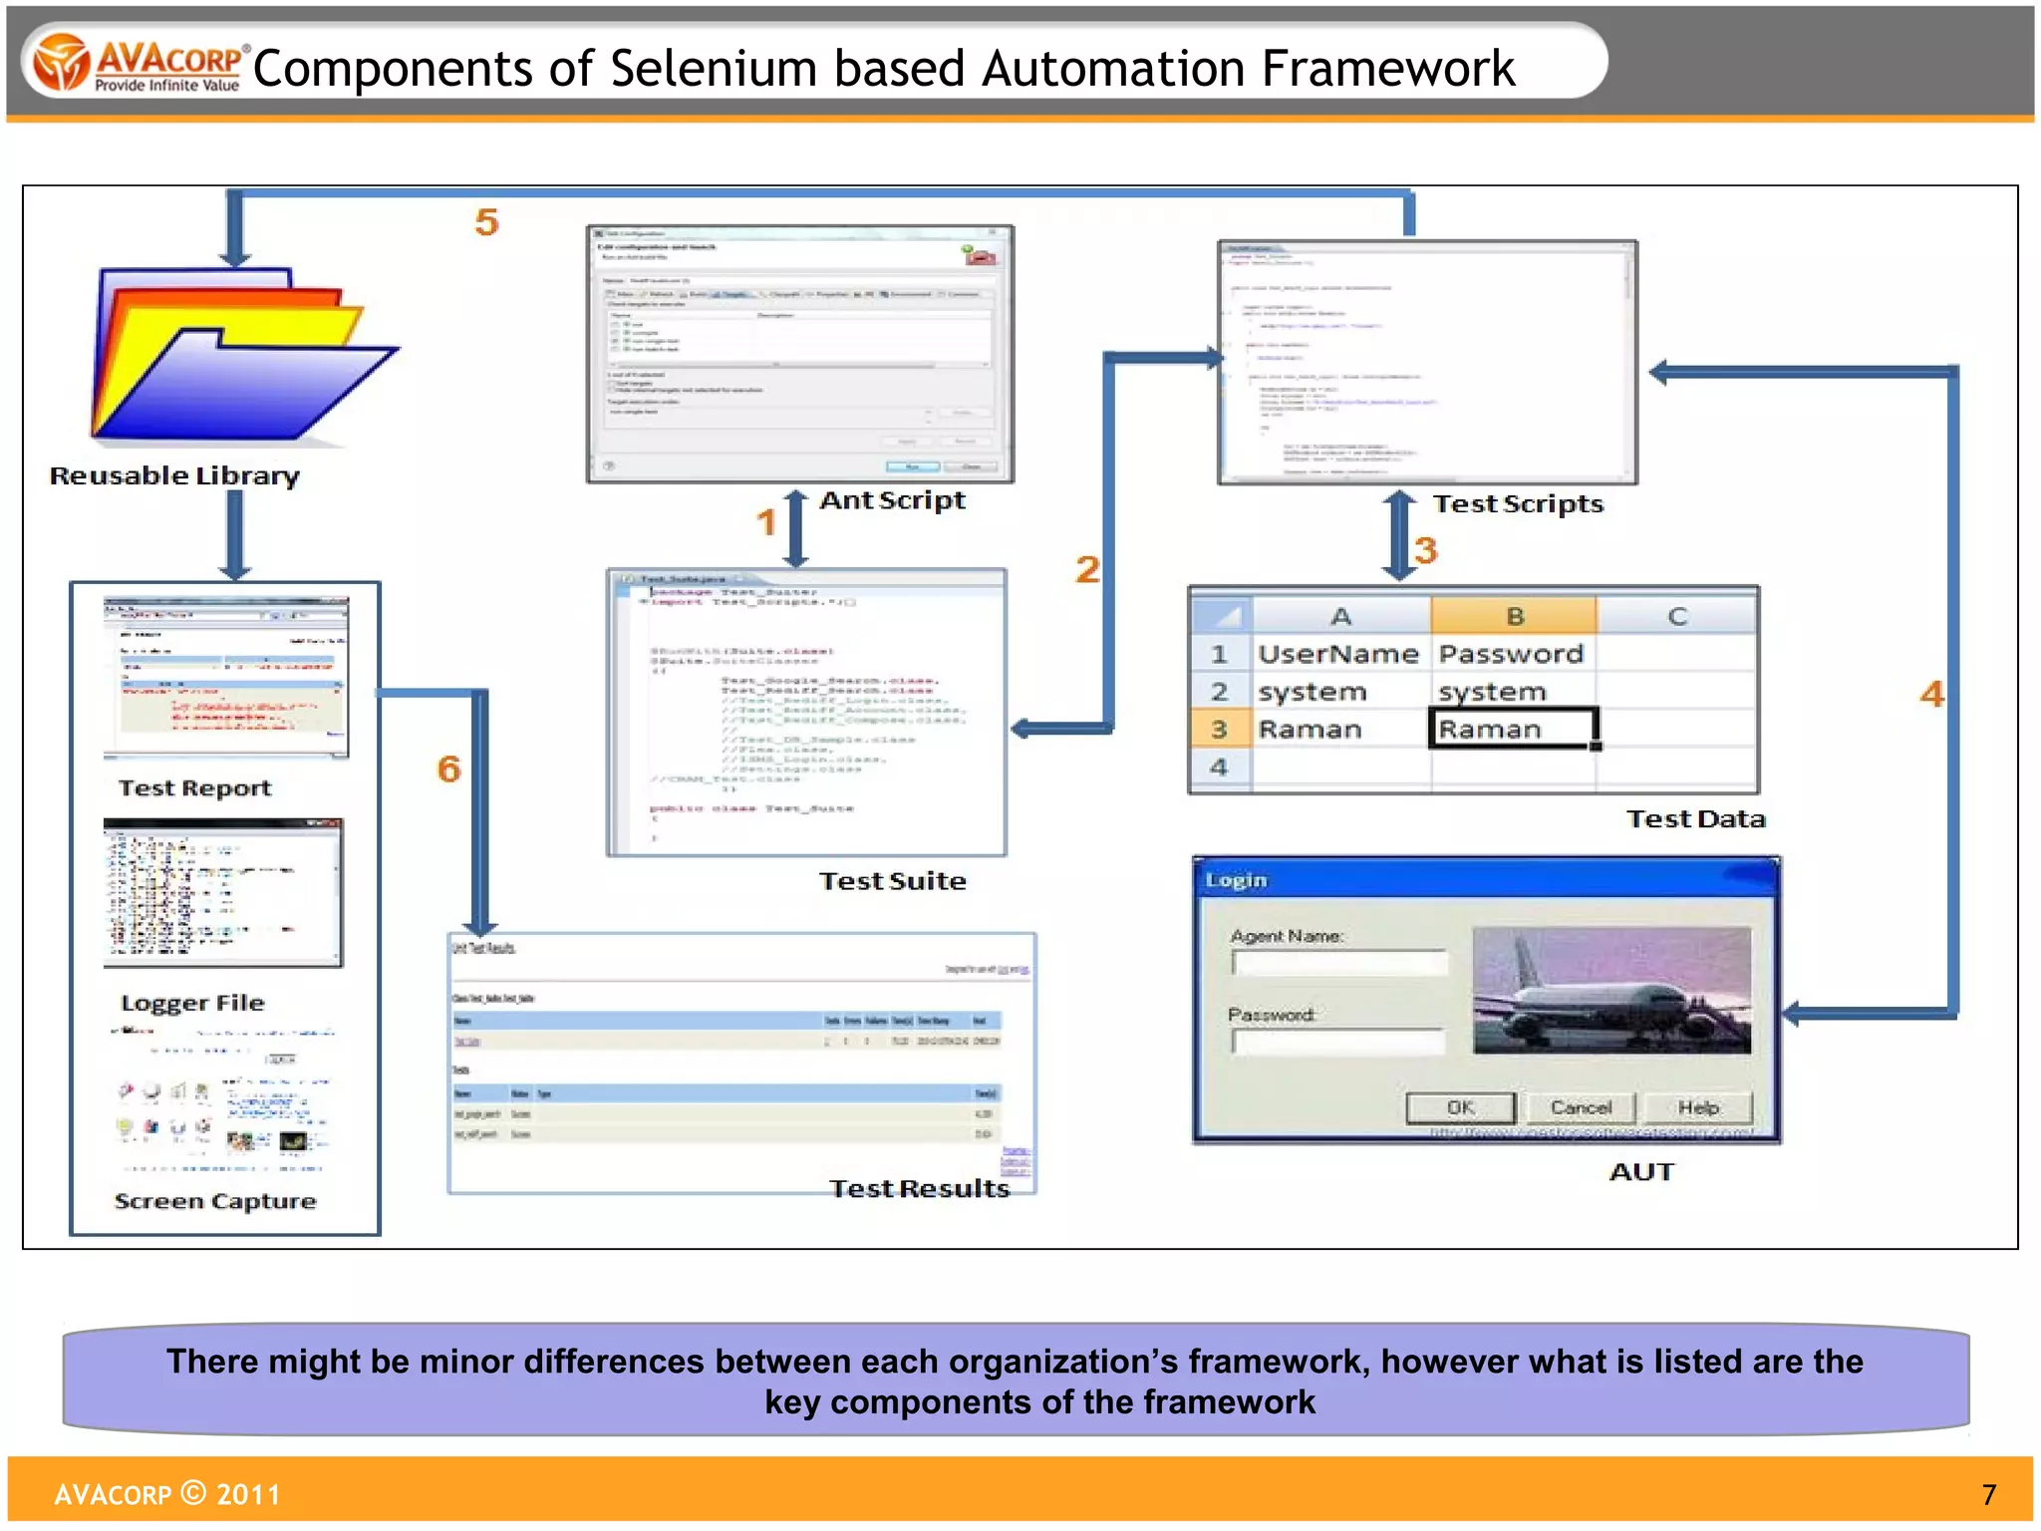
Task: Select the highlighted 'Raman' cell in column B
Action: pyautogui.click(x=1514, y=729)
